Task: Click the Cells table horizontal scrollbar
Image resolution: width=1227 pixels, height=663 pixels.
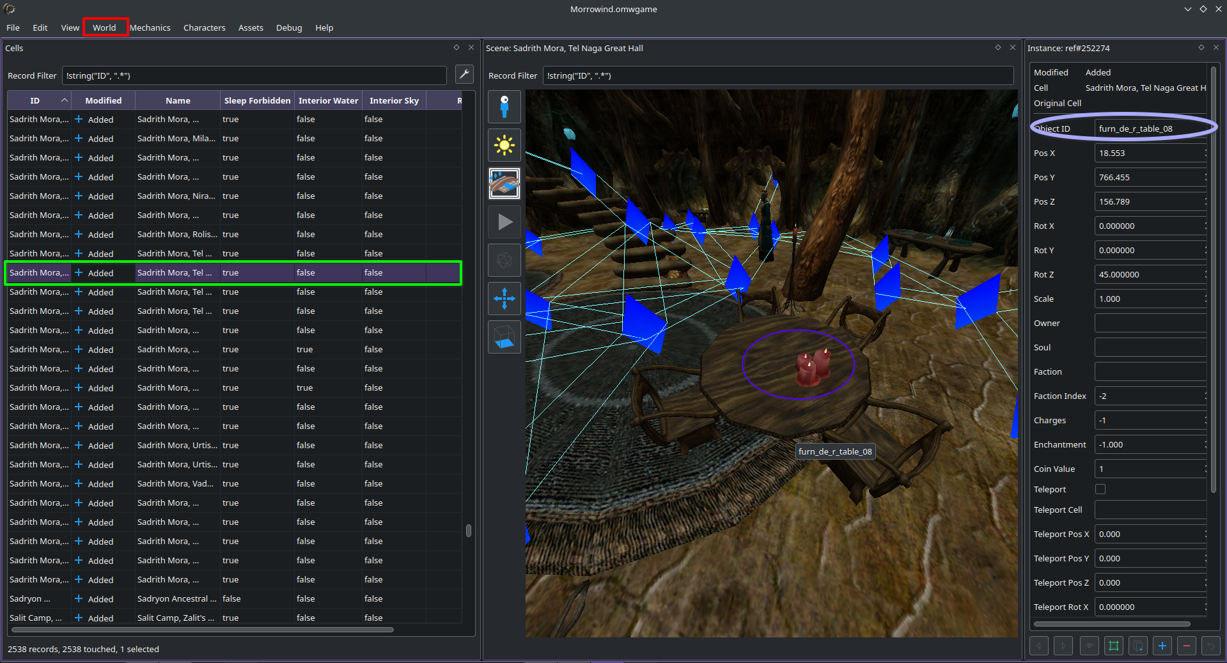Action: pos(202,630)
